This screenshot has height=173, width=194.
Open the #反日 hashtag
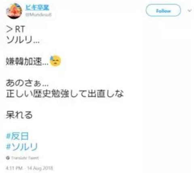point(17,136)
